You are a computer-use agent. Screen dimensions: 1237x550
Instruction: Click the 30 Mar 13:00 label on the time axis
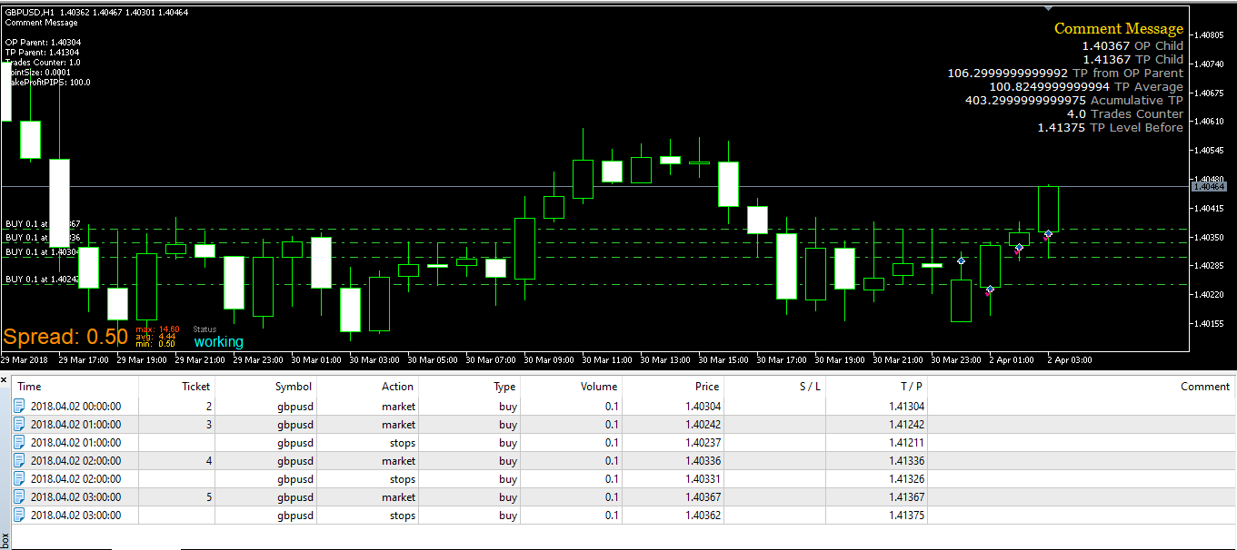[x=668, y=359]
